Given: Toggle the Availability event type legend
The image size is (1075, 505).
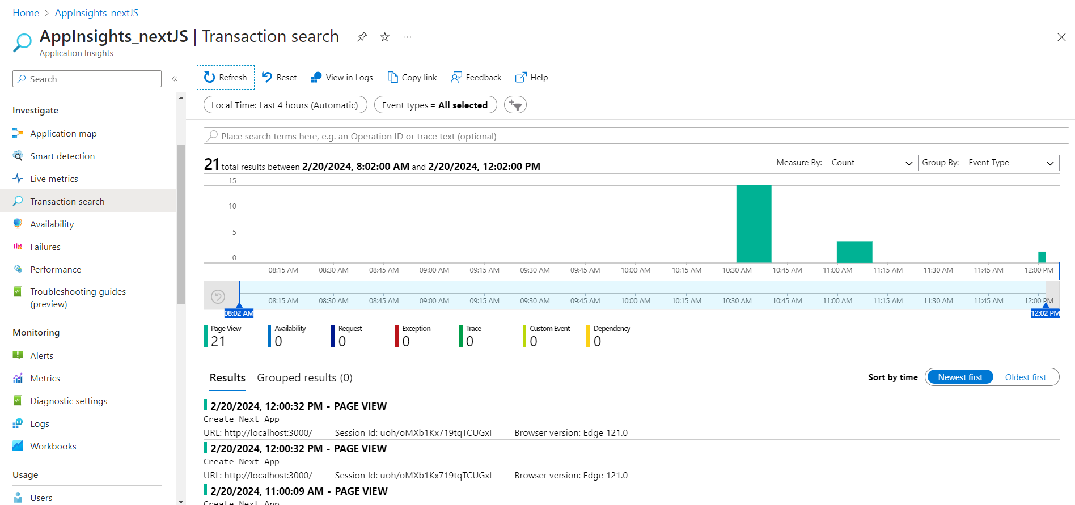Looking at the screenshot, I should [x=287, y=336].
